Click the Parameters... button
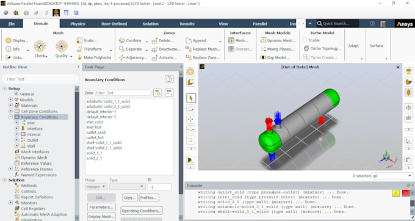The width and height of the screenshot is (415, 221). coord(101,207)
